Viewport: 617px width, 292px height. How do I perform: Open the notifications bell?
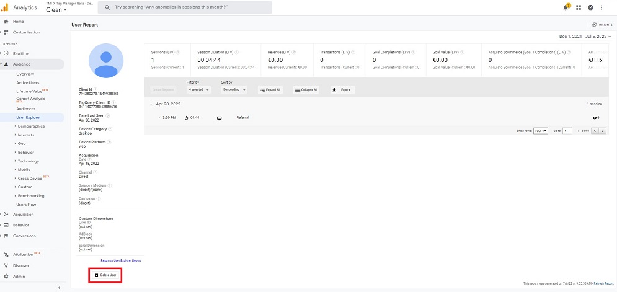566,7
